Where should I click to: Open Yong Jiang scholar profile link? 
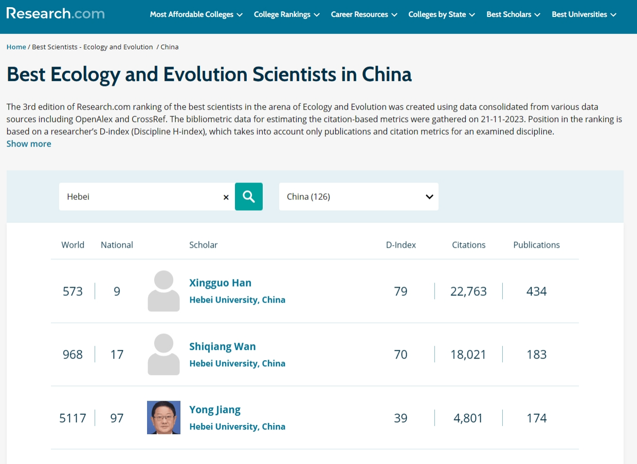point(214,410)
